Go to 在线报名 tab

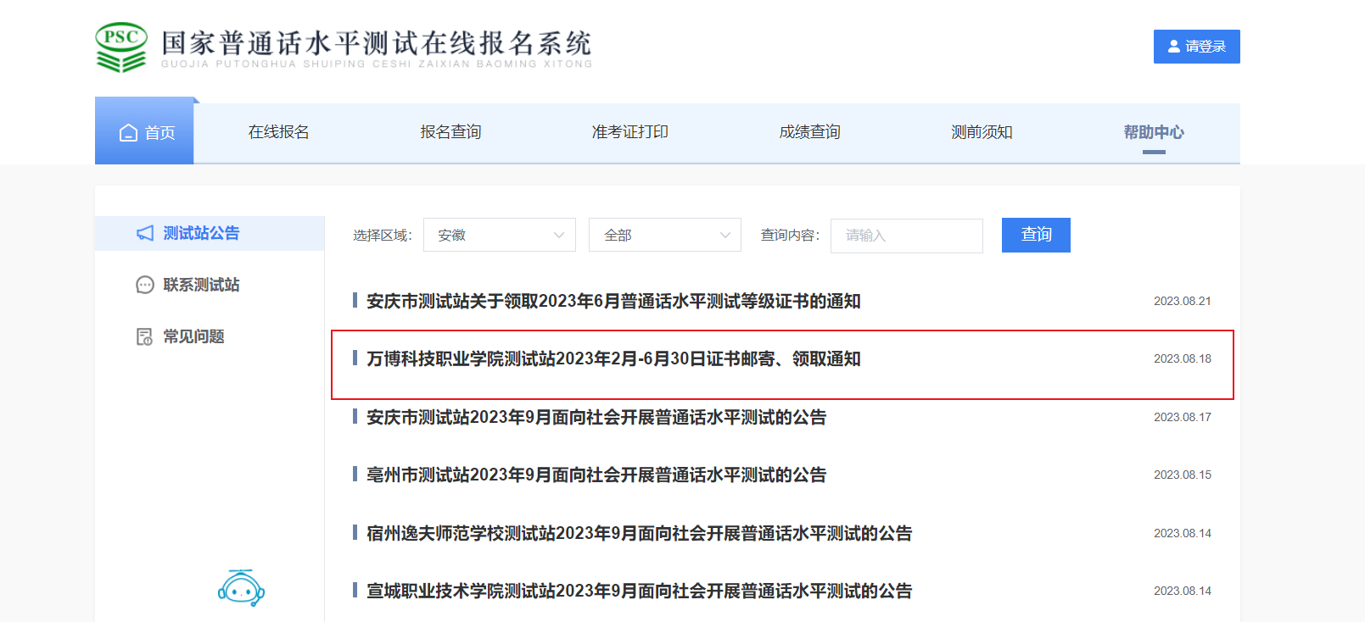(278, 132)
